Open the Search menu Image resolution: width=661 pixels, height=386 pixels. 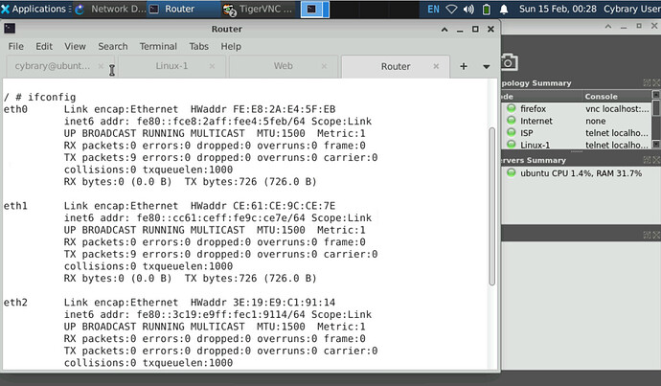point(112,46)
